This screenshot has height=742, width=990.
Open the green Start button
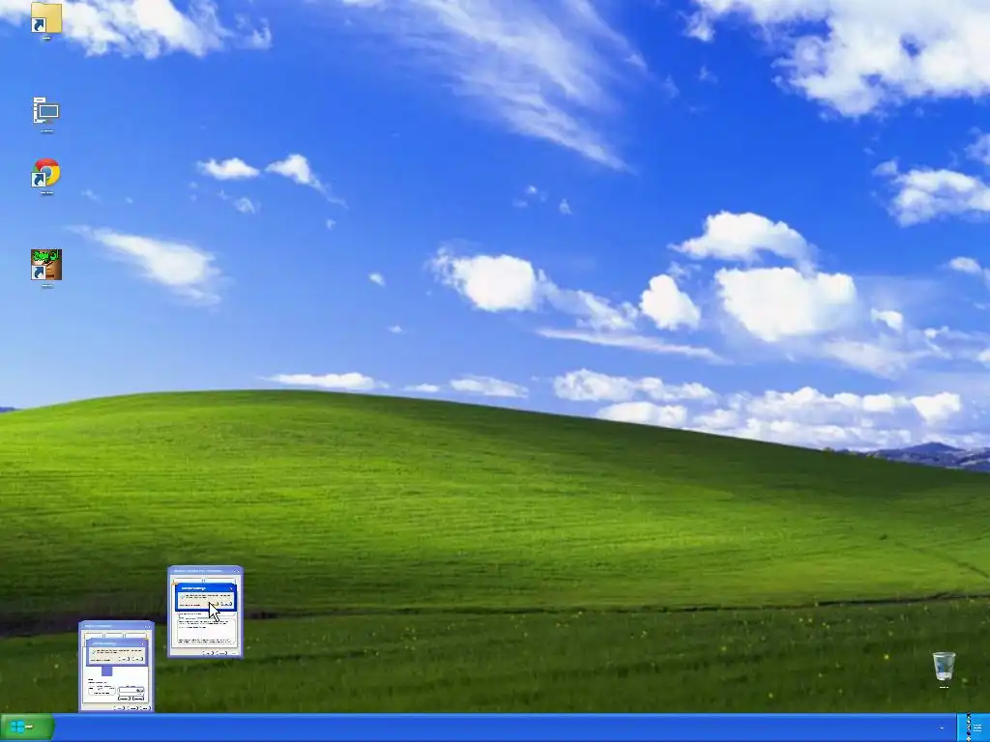[x=26, y=728]
